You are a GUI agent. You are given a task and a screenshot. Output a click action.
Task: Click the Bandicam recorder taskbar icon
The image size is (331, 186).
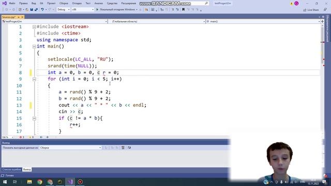80,182
